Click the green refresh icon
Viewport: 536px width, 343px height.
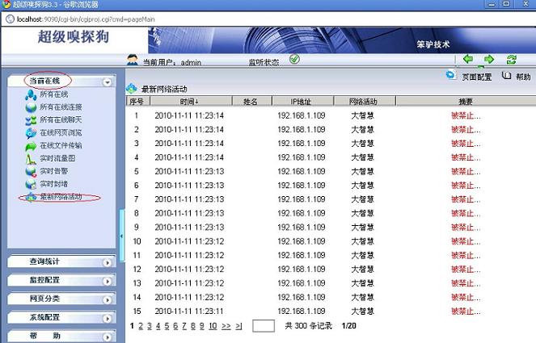(511, 60)
